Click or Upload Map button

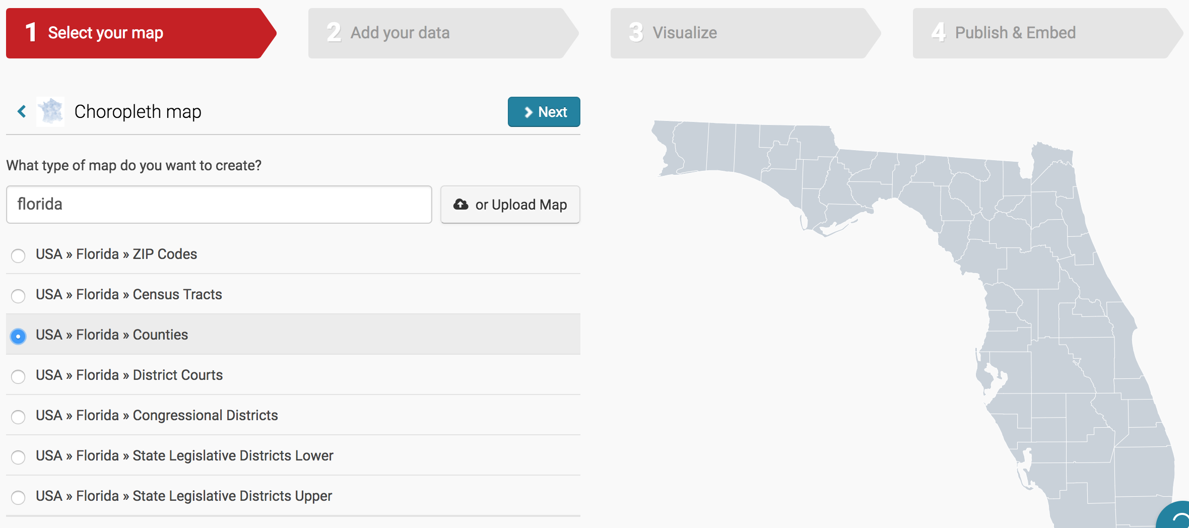510,205
